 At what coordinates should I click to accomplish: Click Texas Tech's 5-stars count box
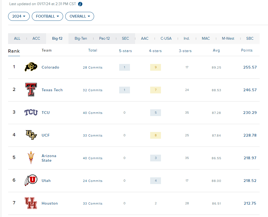(x=125, y=90)
